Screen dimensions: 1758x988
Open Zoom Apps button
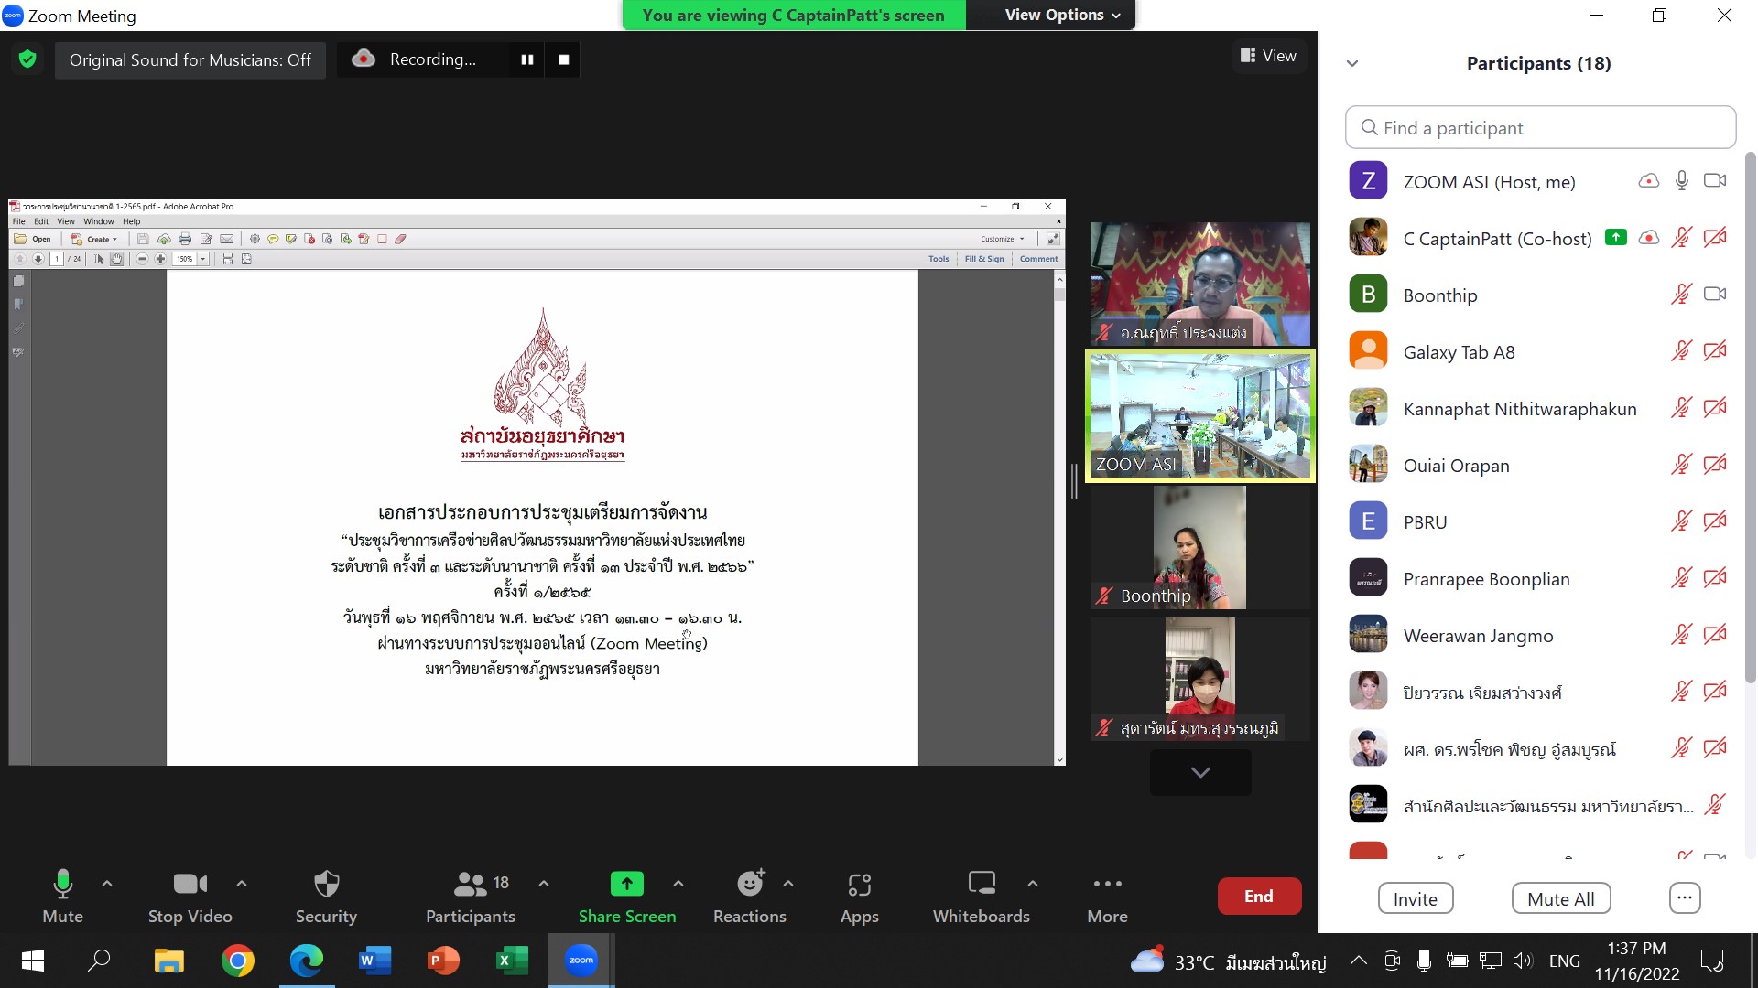click(860, 897)
